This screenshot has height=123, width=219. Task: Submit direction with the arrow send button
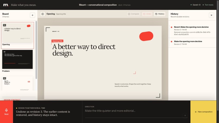click(x=185, y=115)
